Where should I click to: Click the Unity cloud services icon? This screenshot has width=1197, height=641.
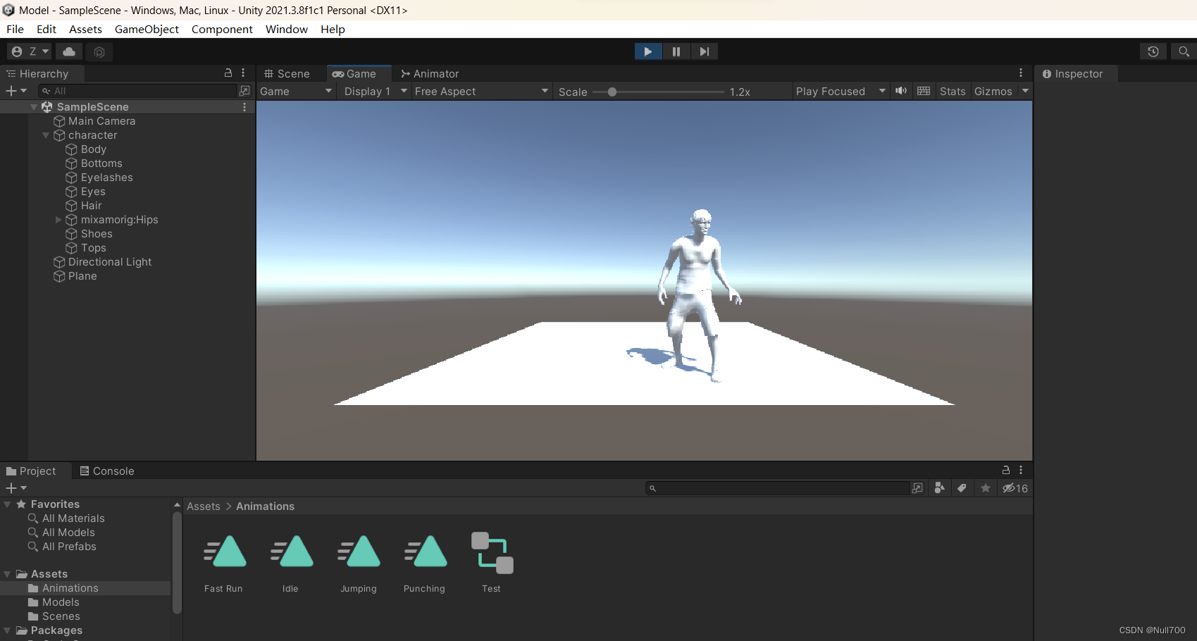click(x=68, y=51)
